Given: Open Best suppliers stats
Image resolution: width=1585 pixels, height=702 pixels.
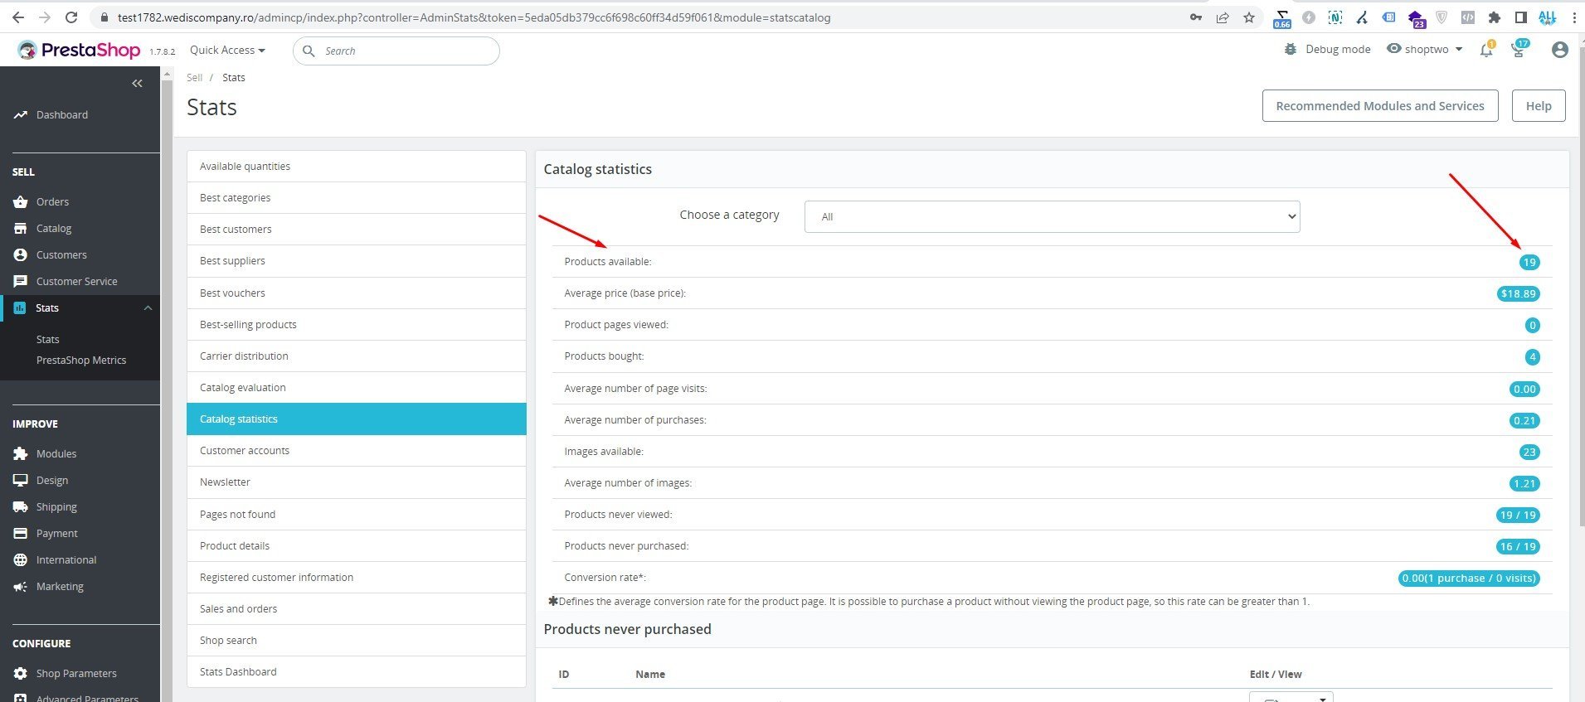Looking at the screenshot, I should 357,261.
